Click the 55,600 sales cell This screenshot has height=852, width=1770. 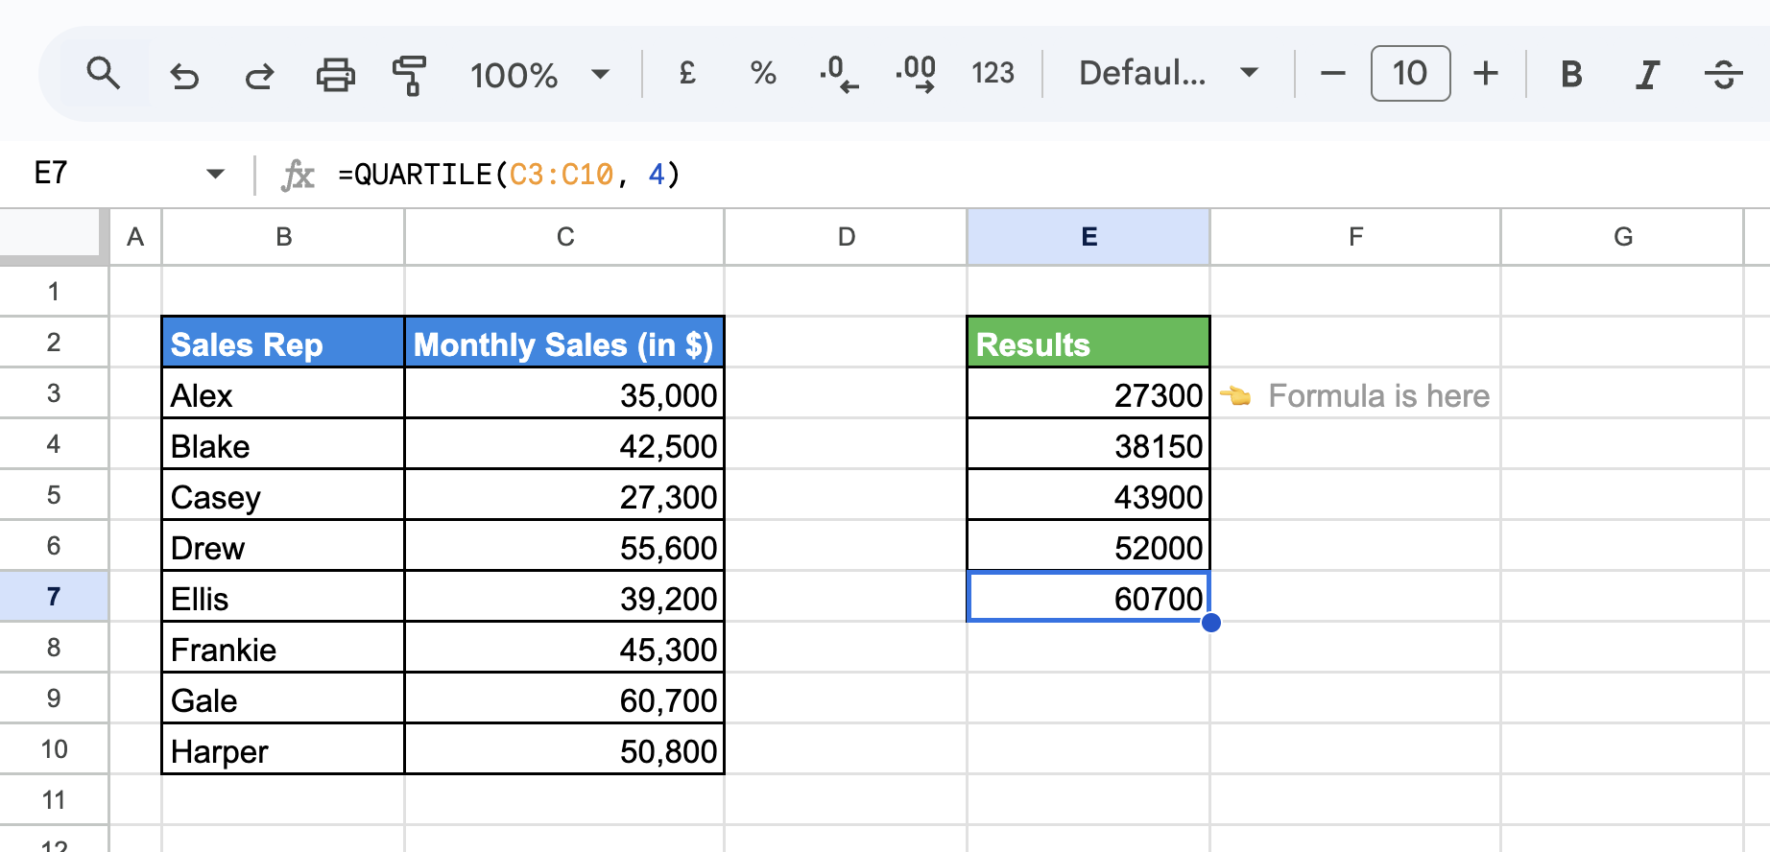(x=564, y=546)
